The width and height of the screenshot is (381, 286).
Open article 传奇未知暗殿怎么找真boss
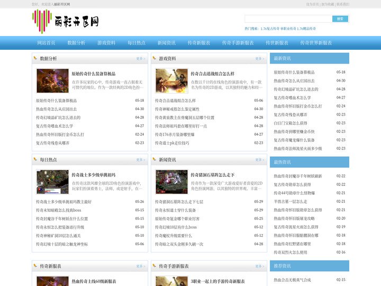coord(59,210)
